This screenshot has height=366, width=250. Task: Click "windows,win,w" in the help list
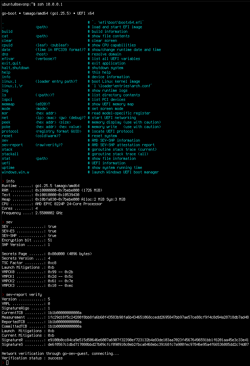tap(15, 172)
